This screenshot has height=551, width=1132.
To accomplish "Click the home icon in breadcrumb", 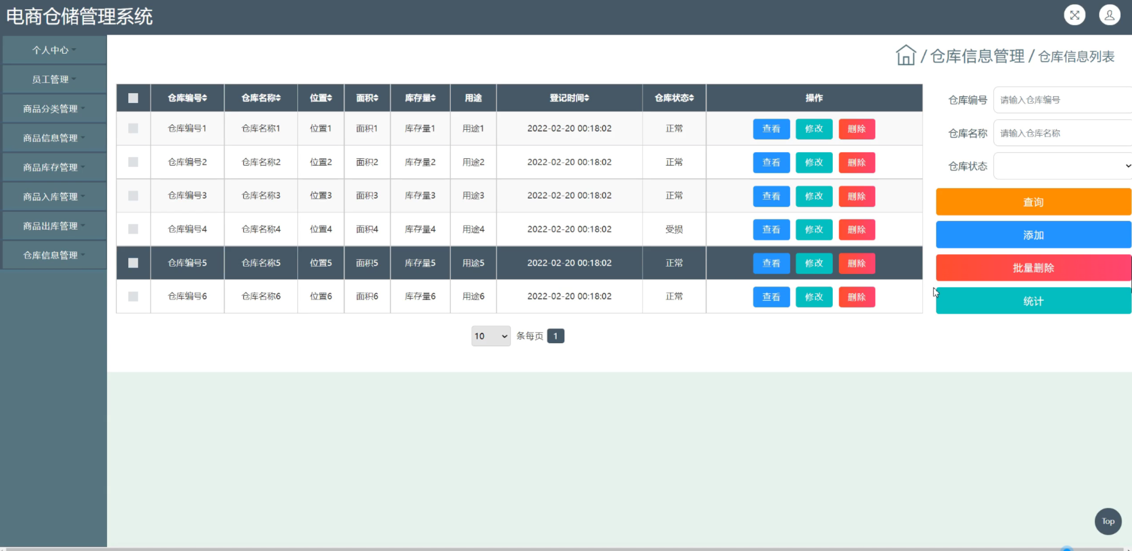I will pos(905,55).
